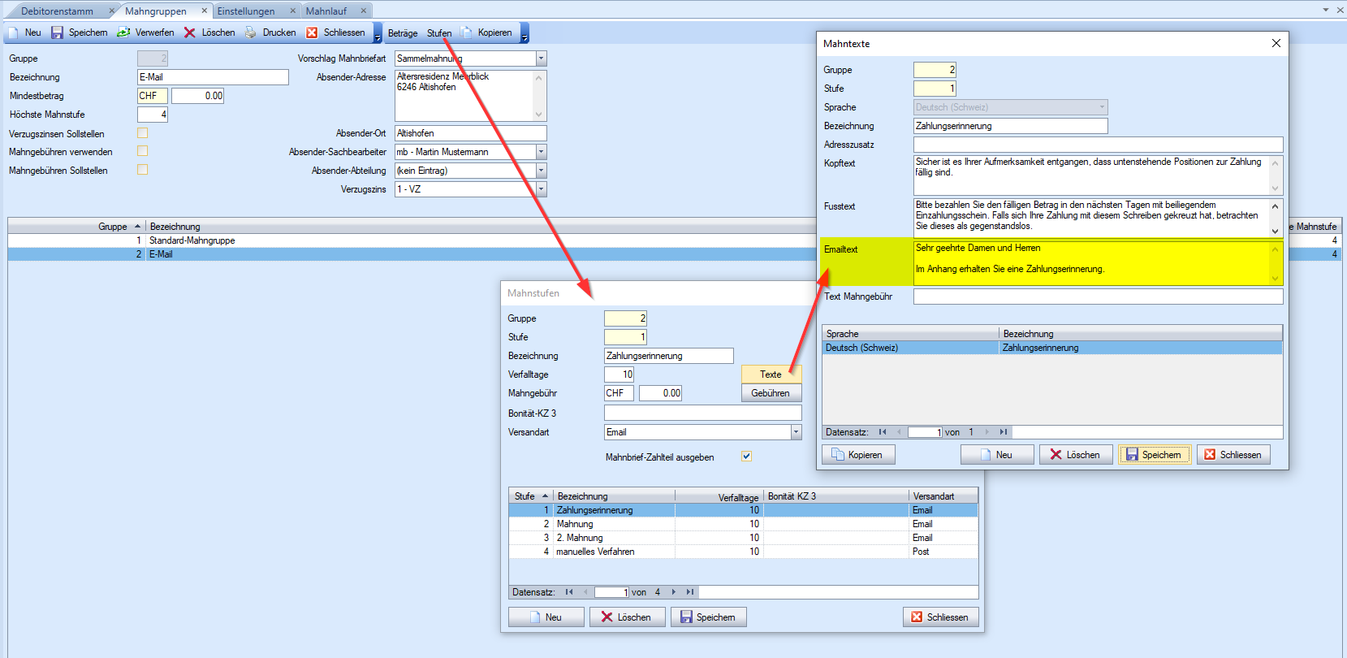This screenshot has width=1347, height=658.
Task: Close the Mahnlauf tab with its X
Action: coord(364,11)
